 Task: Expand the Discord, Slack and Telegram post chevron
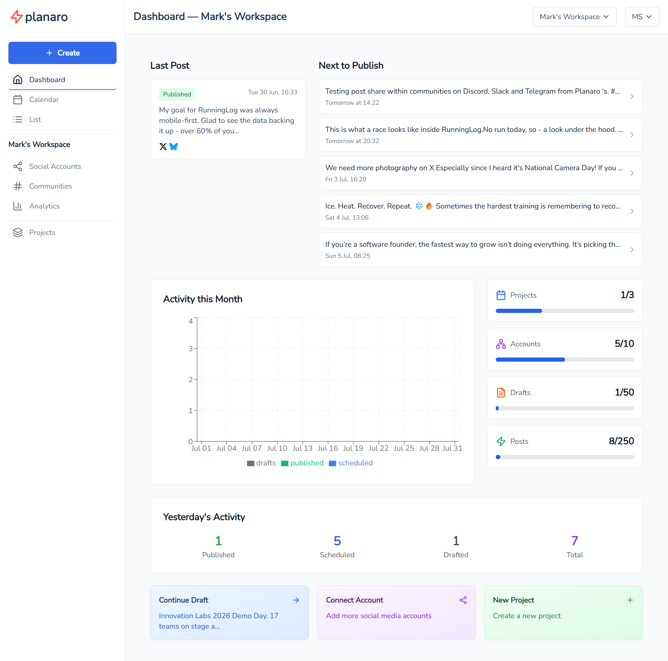click(632, 96)
